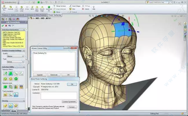Collapse the Feature Creation Settings section

pyautogui.click(x=24, y=50)
